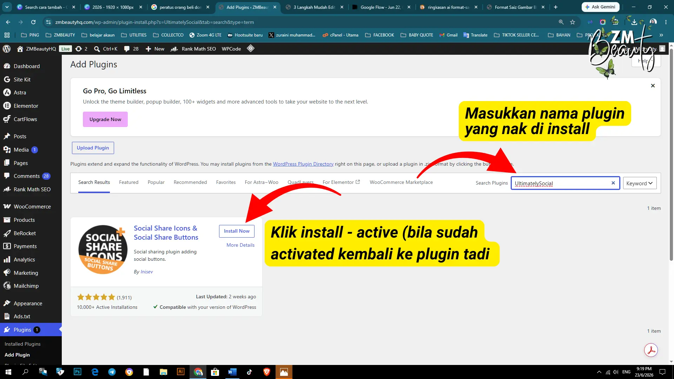Click the Social Share Icons plugin thumbnail
Viewport: 674px width, 379px height.
pos(103,250)
